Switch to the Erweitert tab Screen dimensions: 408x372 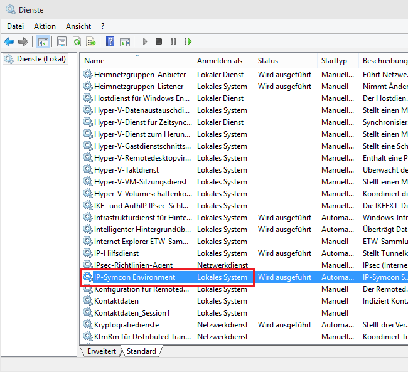(101, 351)
